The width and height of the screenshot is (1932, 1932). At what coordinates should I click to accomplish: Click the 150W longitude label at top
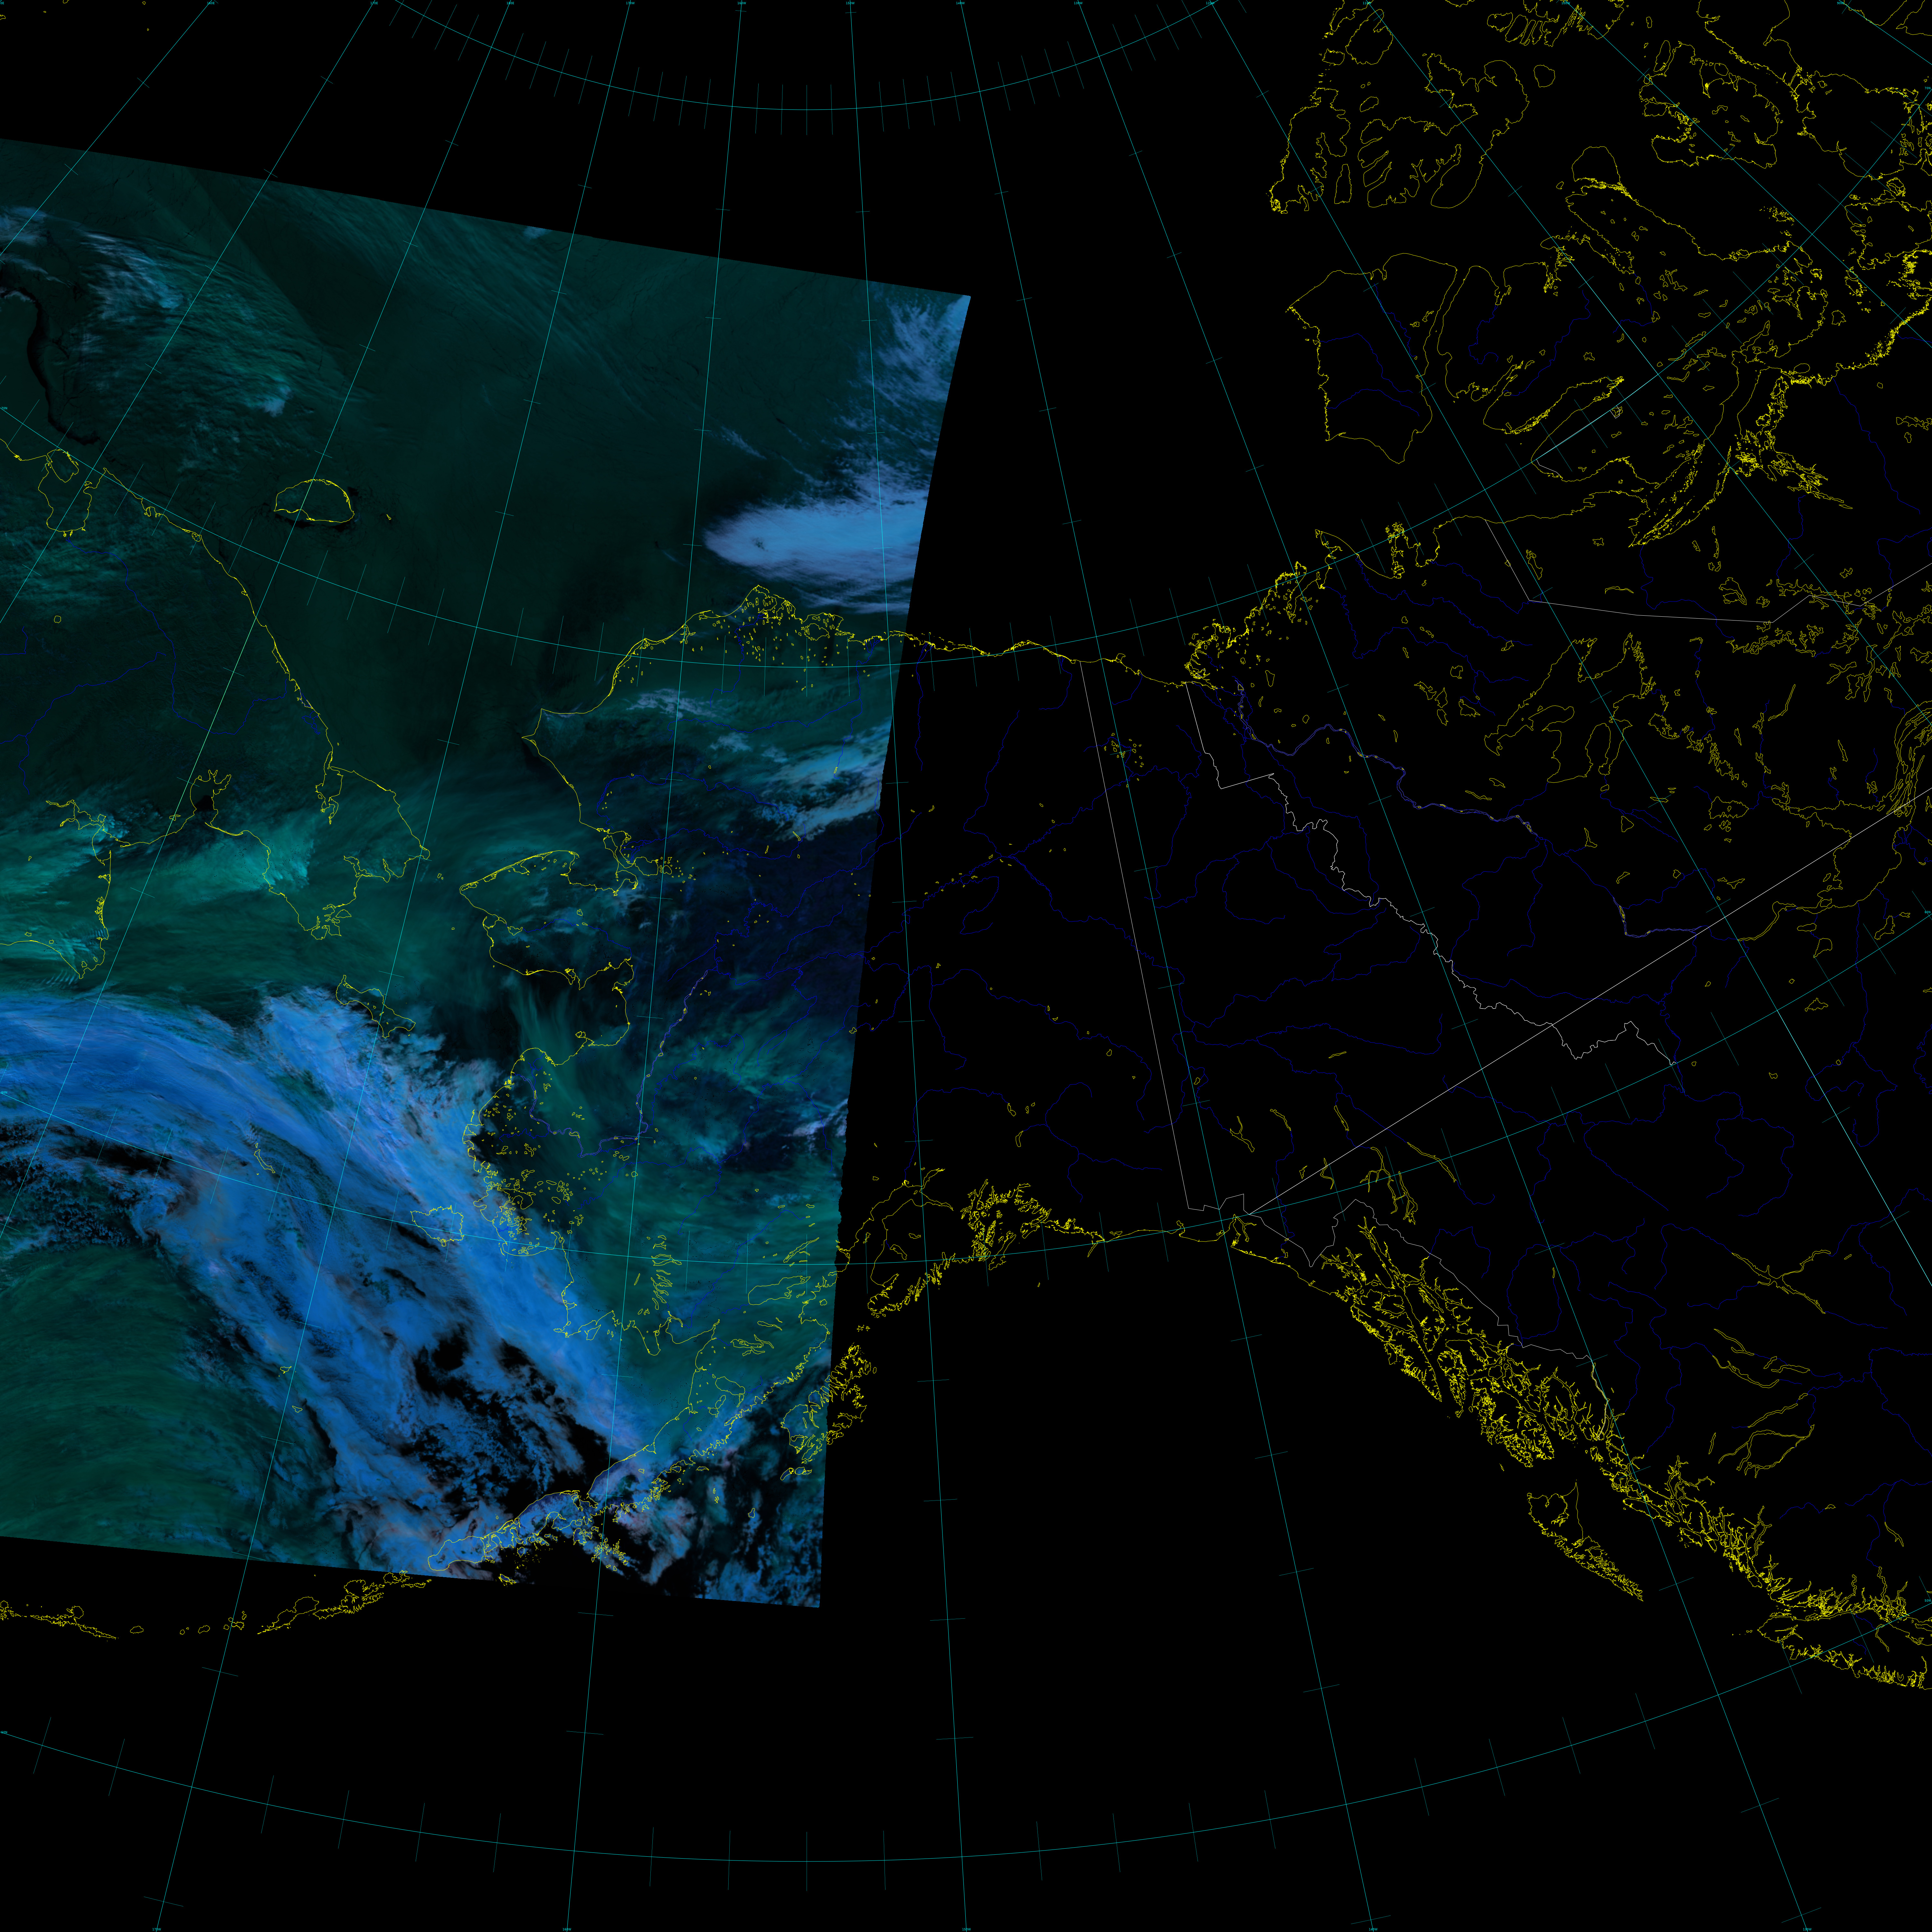tap(850, 3)
